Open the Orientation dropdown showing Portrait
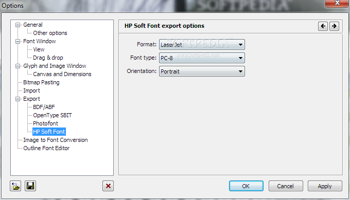Image resolution: width=350 pixels, height=200 pixels. click(x=202, y=71)
